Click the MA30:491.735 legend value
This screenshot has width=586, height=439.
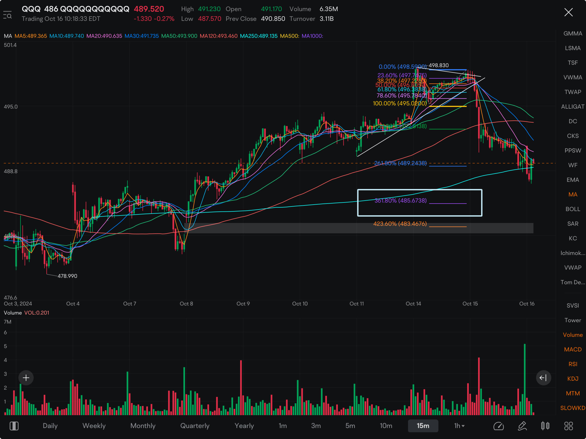click(x=142, y=36)
